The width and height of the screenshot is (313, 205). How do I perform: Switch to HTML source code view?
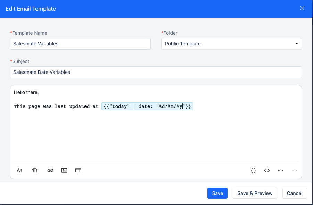[x=266, y=170]
